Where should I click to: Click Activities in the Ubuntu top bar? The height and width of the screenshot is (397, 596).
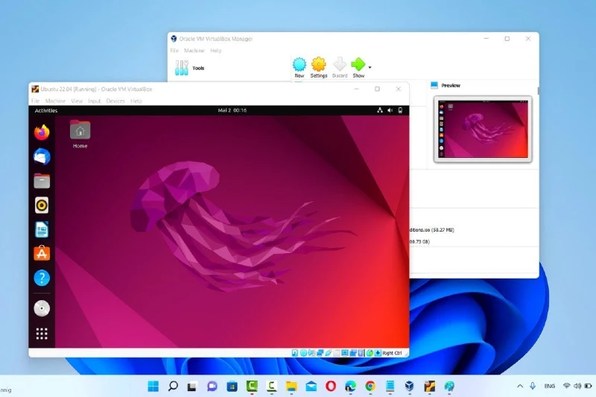click(x=46, y=110)
